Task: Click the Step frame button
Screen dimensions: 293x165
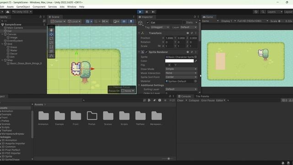Action: 153,12
